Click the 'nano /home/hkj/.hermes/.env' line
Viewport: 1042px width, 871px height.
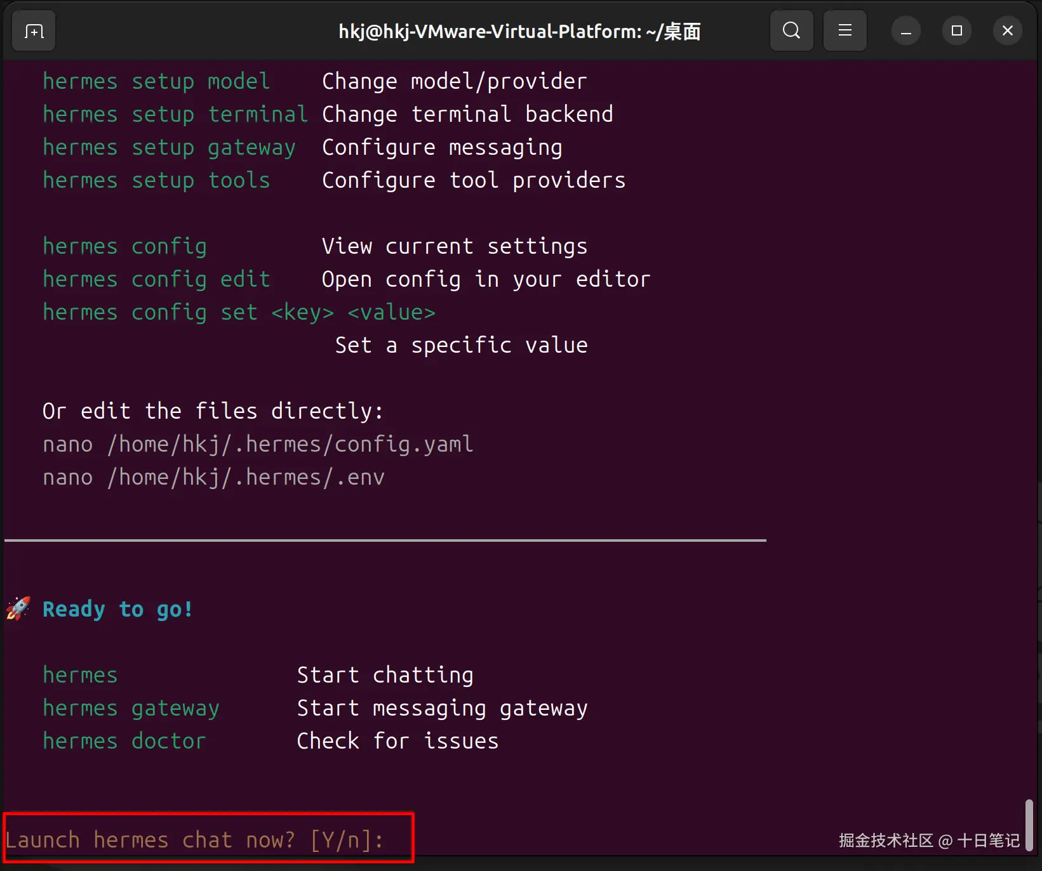pyautogui.click(x=213, y=477)
